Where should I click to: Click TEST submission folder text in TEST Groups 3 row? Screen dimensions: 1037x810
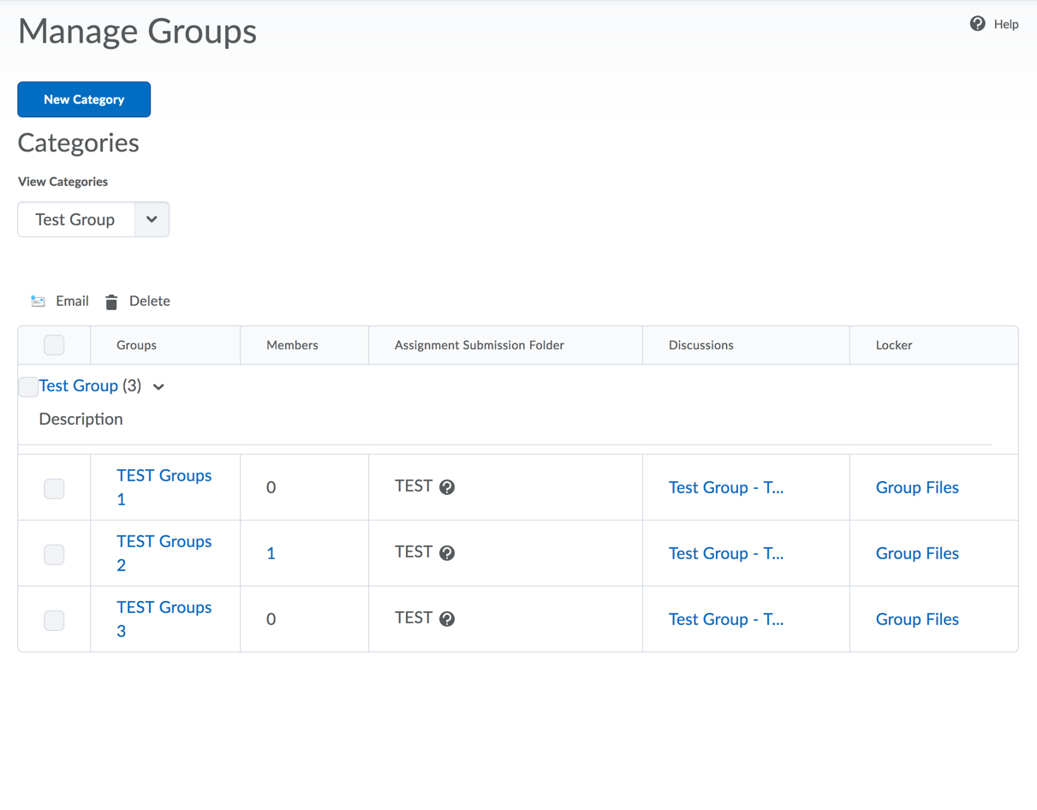(x=414, y=617)
